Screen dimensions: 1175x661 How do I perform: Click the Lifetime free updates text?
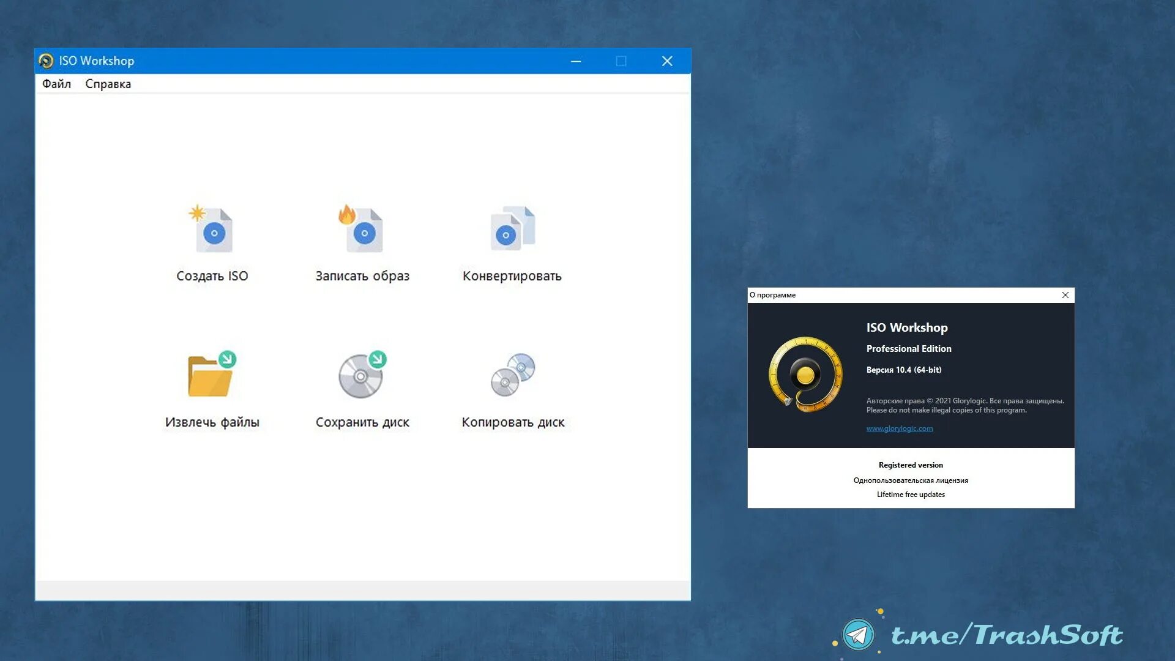[x=911, y=495]
